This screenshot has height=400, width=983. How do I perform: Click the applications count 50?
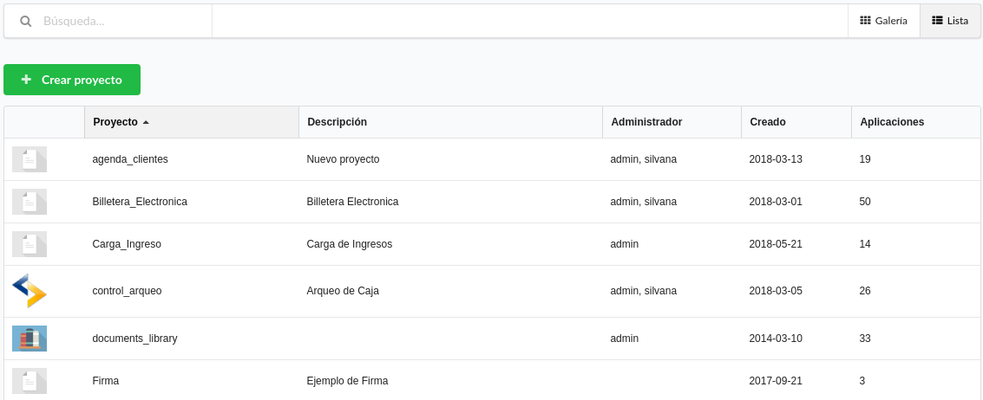point(865,202)
